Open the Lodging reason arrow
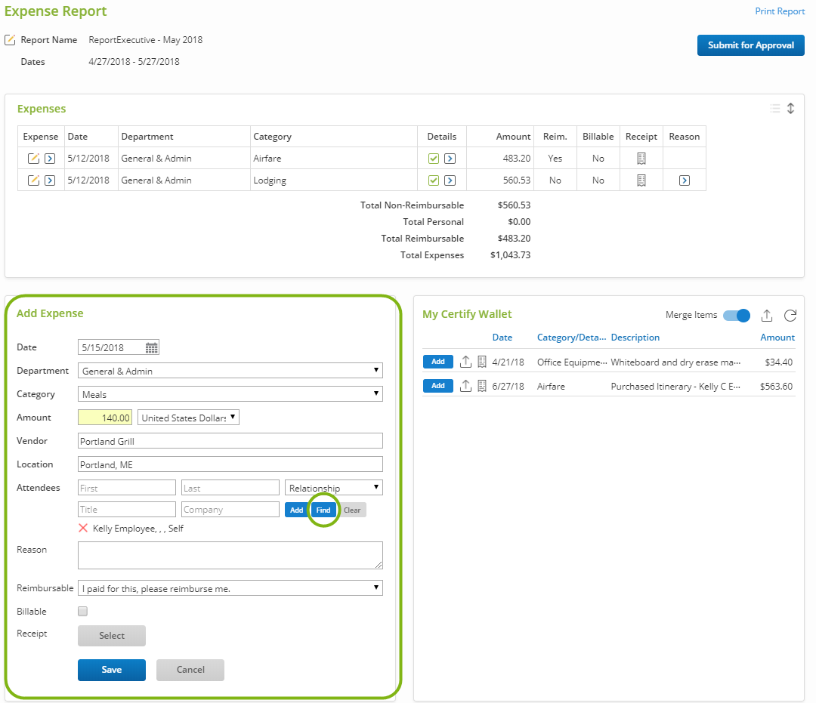The height and width of the screenshot is (703, 816). [685, 180]
